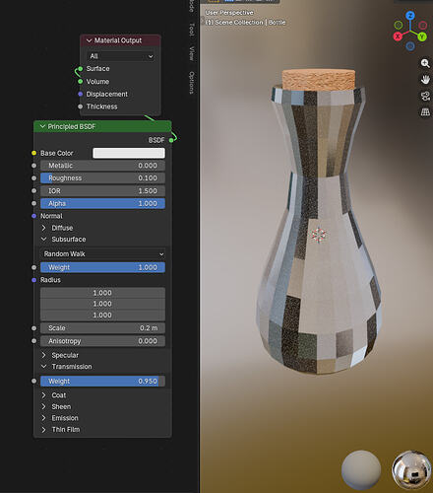Image resolution: width=433 pixels, height=493 pixels.
Task: Open the Random Walk method dropdown
Action: point(102,254)
